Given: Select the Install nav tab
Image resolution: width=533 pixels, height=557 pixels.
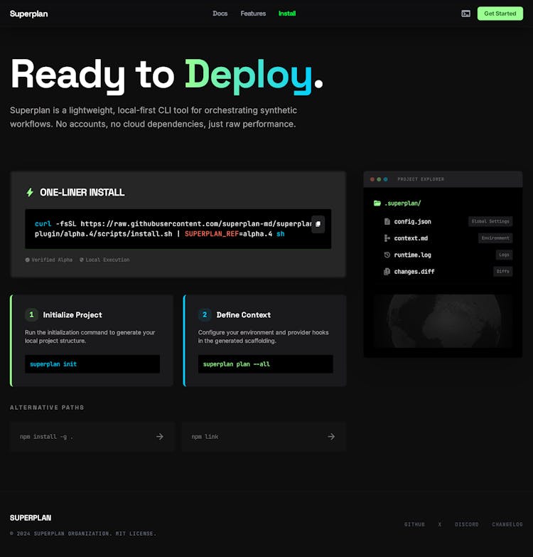Looking at the screenshot, I should point(287,14).
